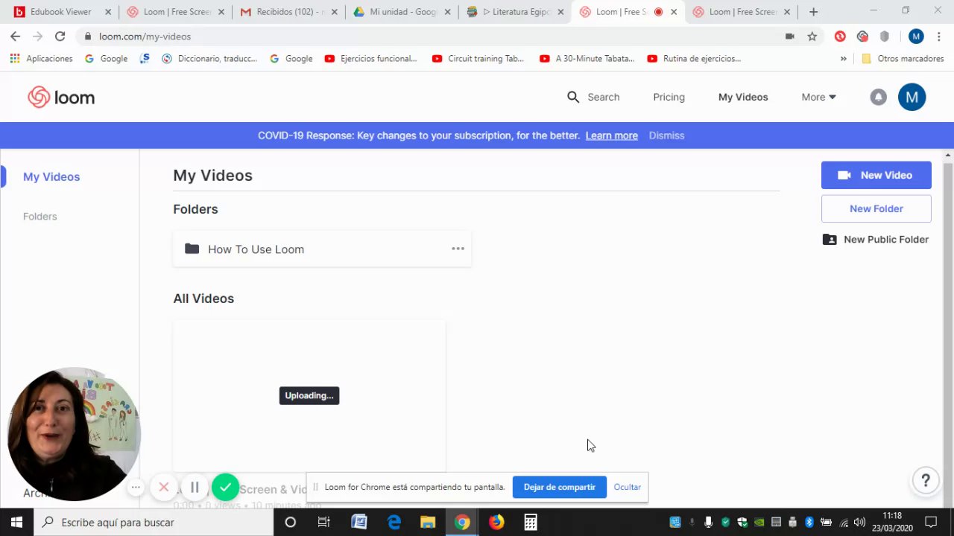Open Firefox from taskbar
The height and width of the screenshot is (536, 954).
pos(496,522)
